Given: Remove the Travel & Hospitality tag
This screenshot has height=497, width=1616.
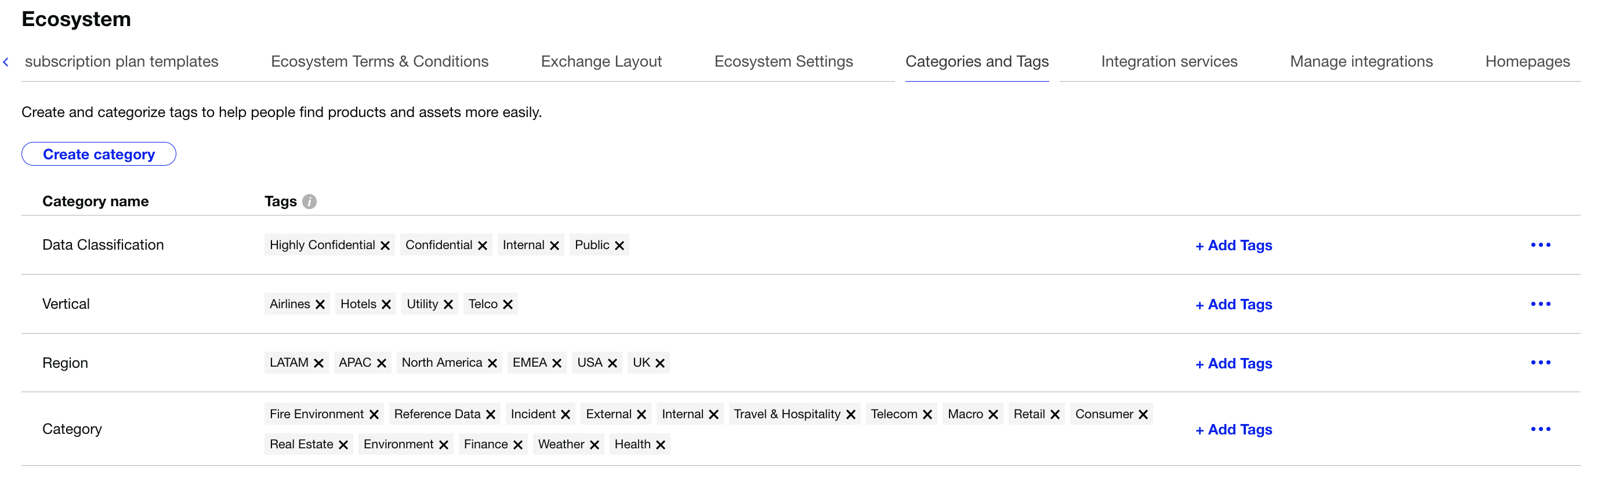Looking at the screenshot, I should (851, 415).
